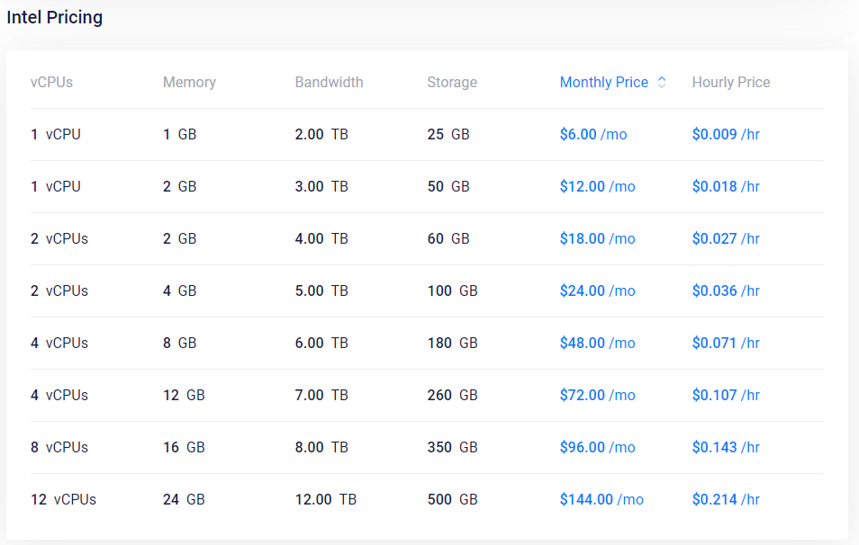The image size is (859, 545).
Task: Select the $48.00 /mo price
Action: [597, 343]
